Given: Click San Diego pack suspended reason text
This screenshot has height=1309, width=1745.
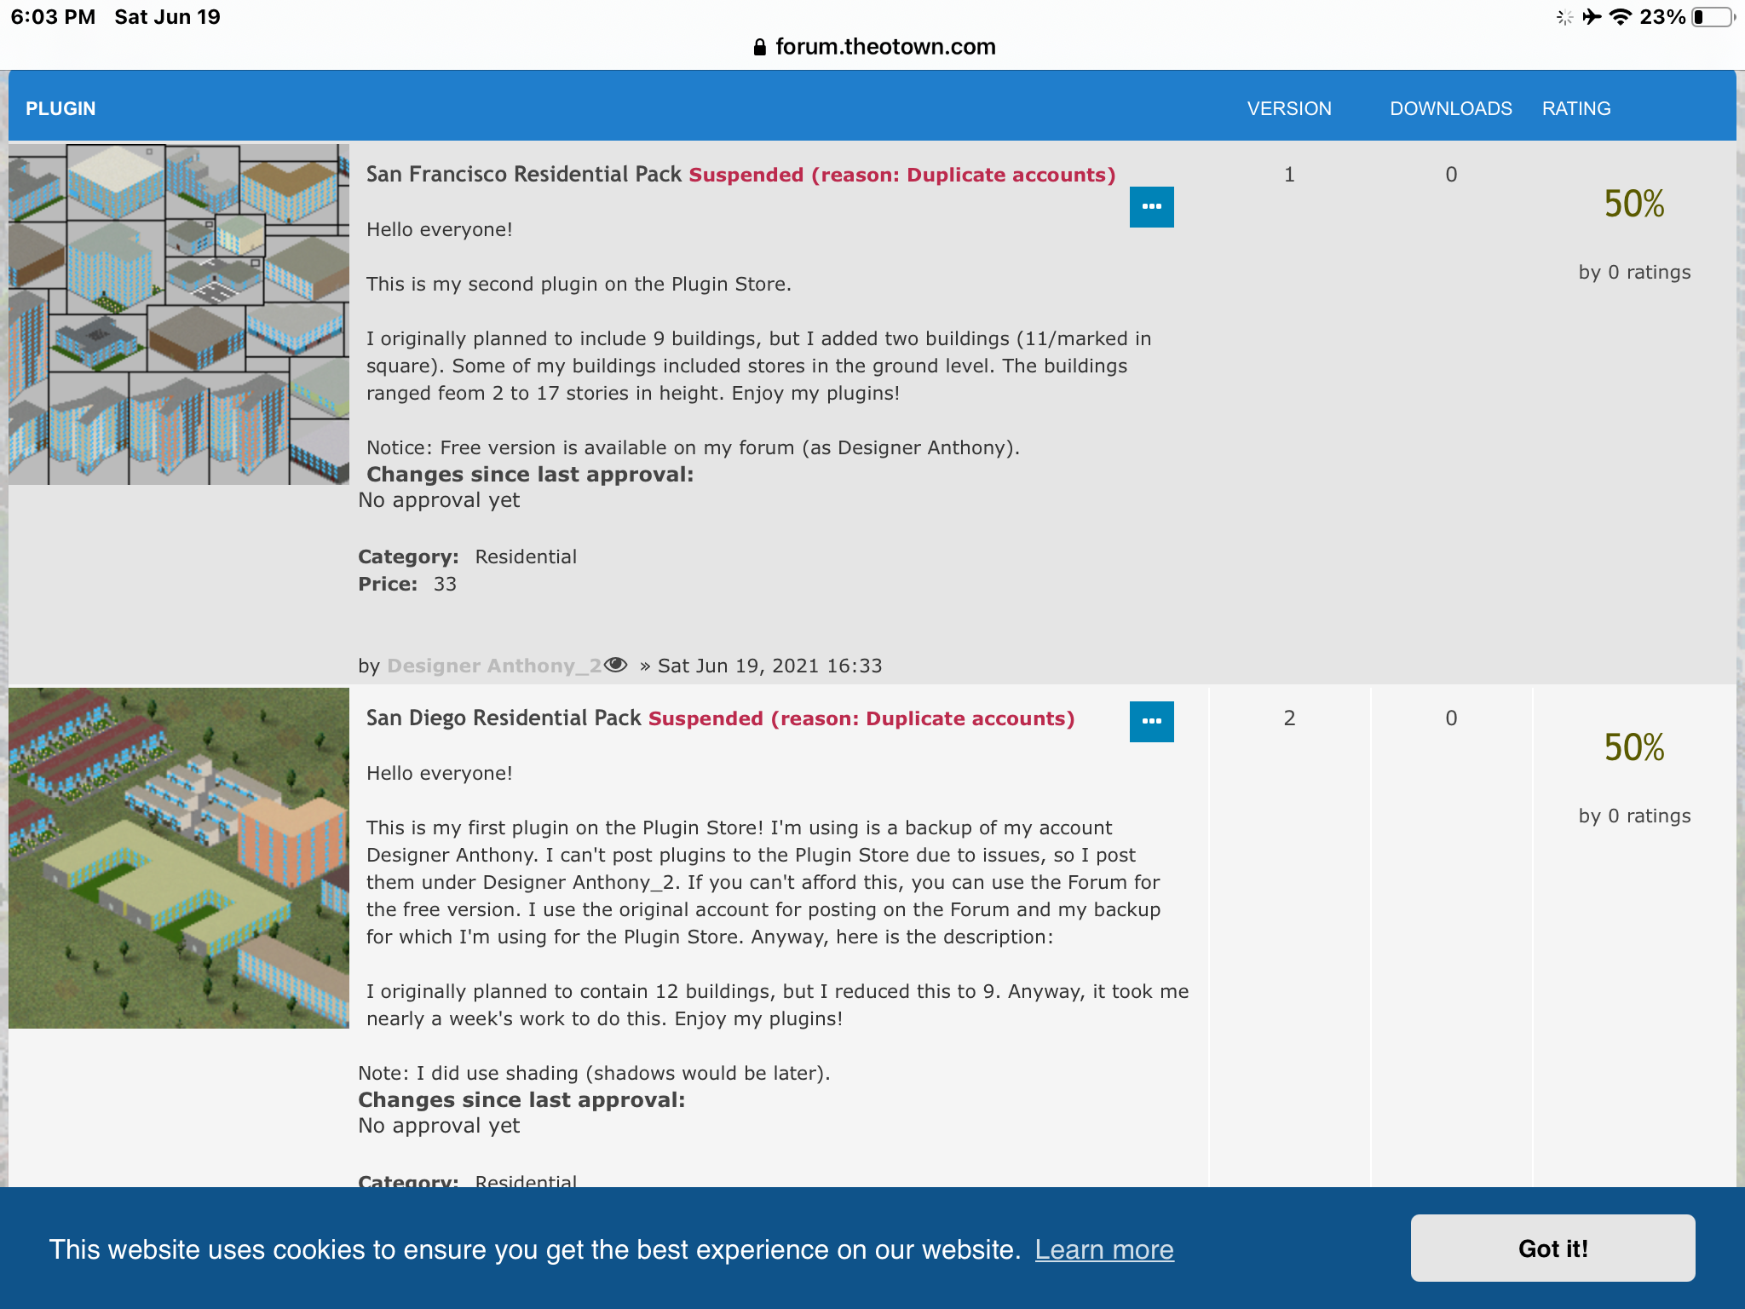Looking at the screenshot, I should pos(861,718).
